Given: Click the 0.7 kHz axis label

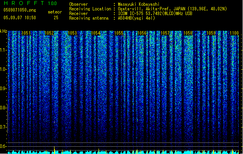Looking at the screenshot, I should tap(3, 127).
